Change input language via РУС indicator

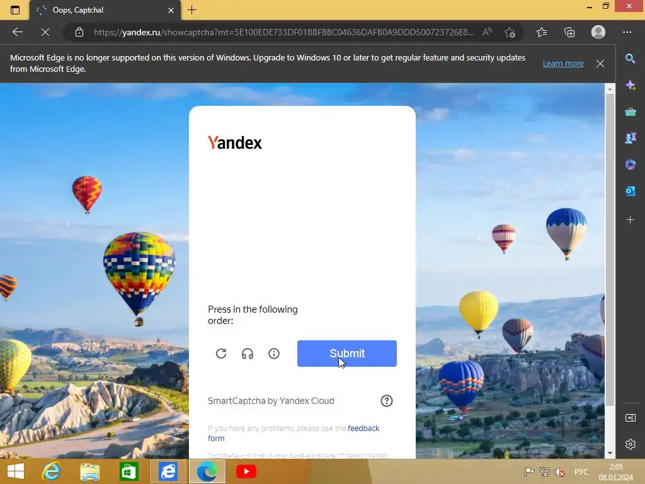coord(581,471)
